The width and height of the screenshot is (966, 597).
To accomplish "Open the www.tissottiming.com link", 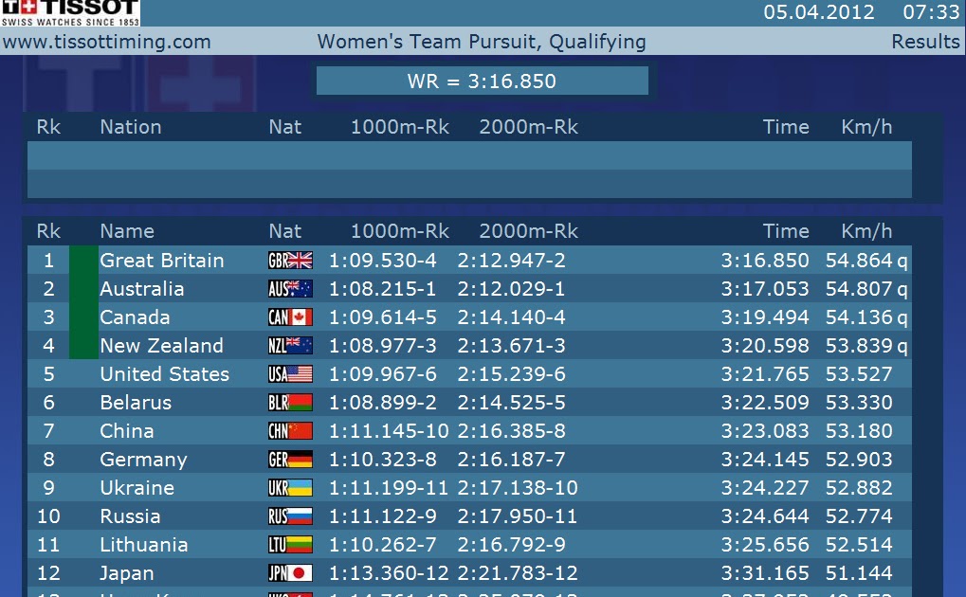I will [107, 42].
